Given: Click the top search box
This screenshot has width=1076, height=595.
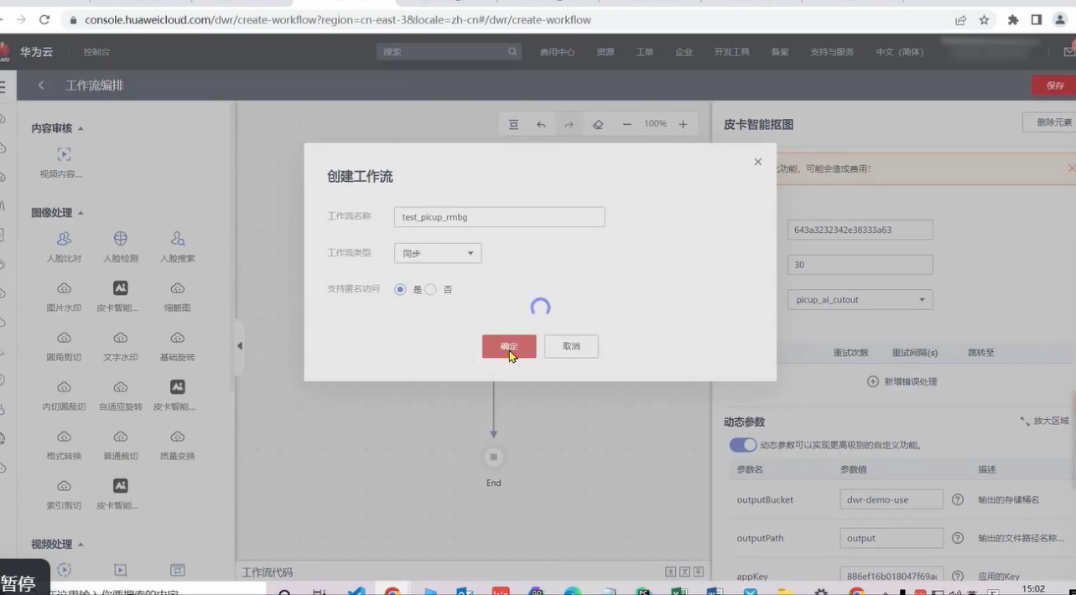Looking at the screenshot, I should point(449,52).
